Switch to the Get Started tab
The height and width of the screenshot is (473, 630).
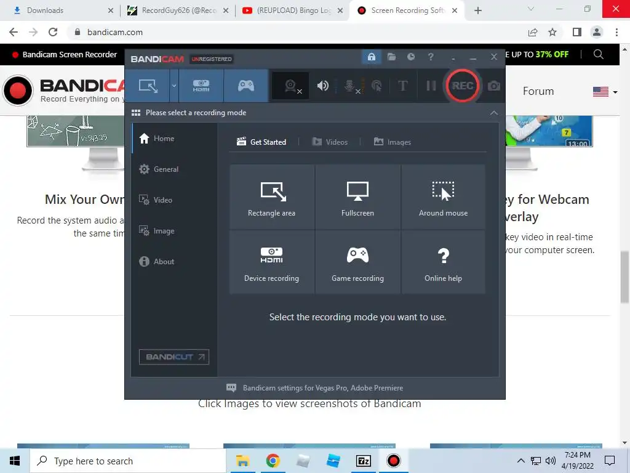pyautogui.click(x=261, y=142)
